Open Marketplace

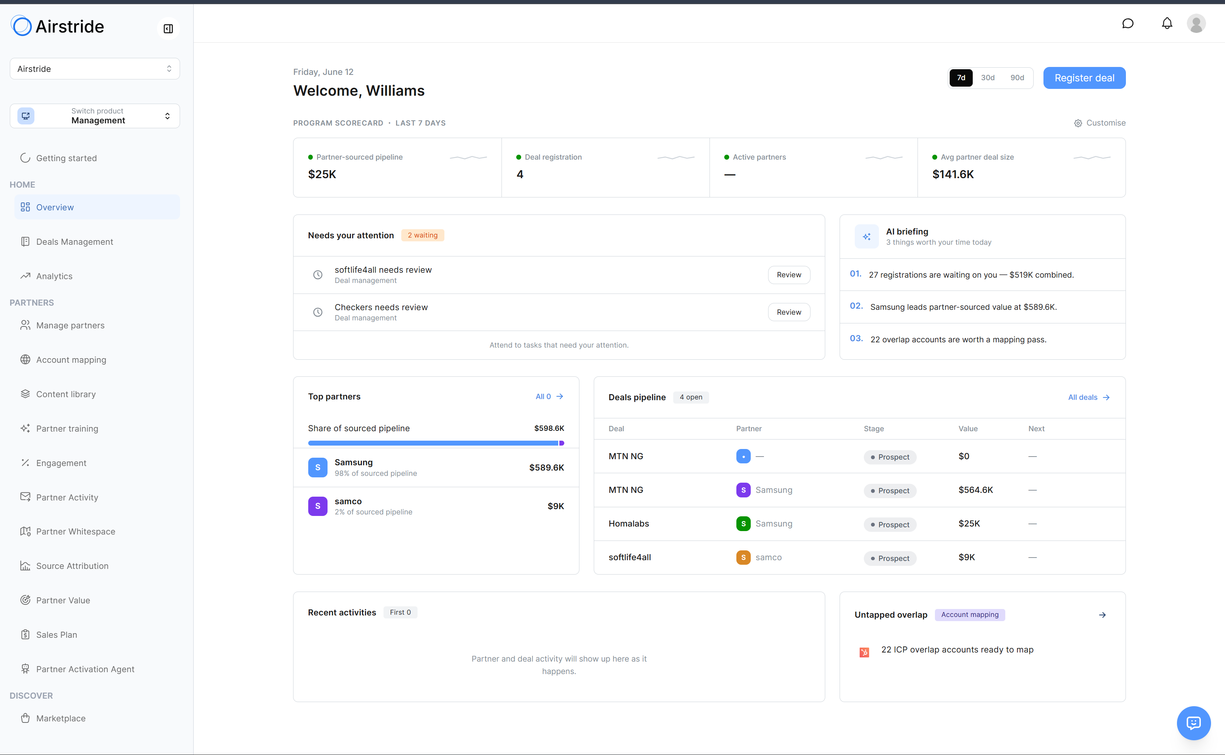tap(97, 718)
